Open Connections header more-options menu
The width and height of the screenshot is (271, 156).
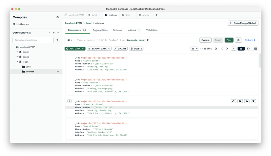58,32
